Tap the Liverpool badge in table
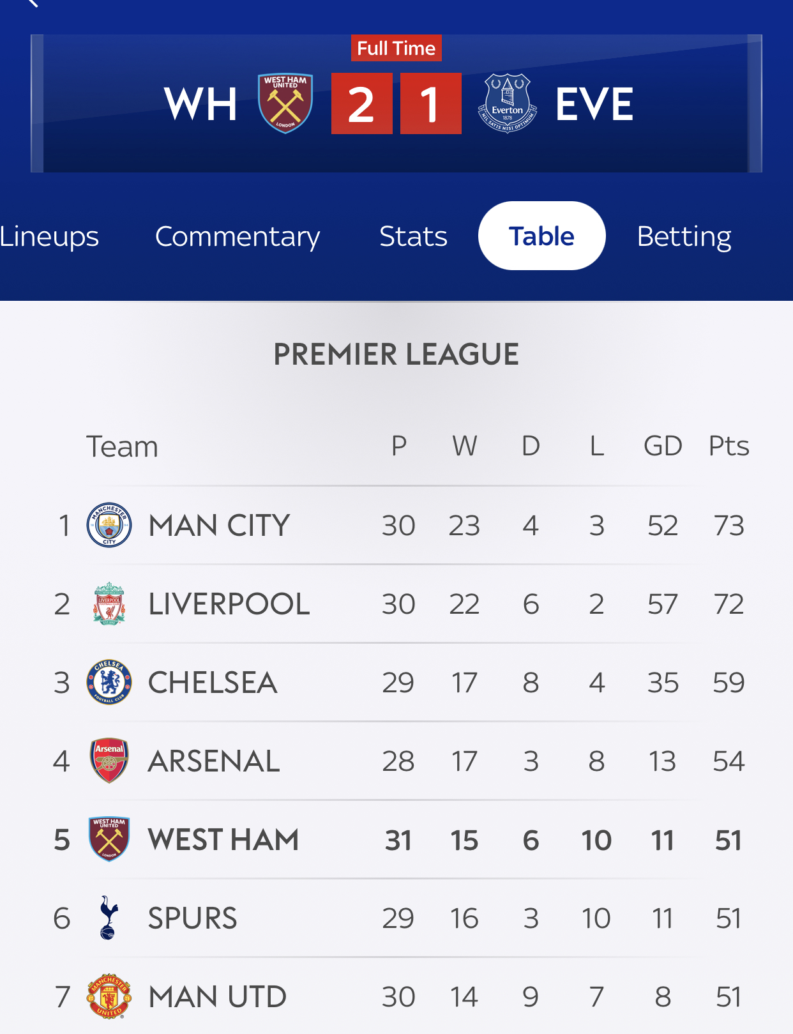The image size is (793, 1034). 109,604
